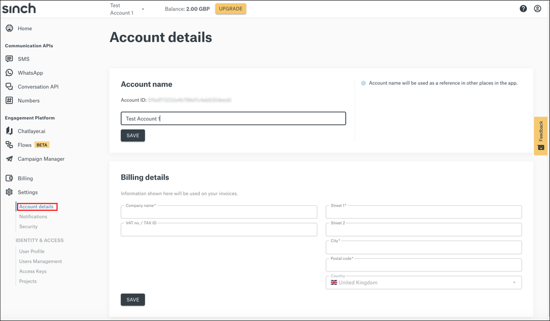Click the Company name input field

click(219, 213)
